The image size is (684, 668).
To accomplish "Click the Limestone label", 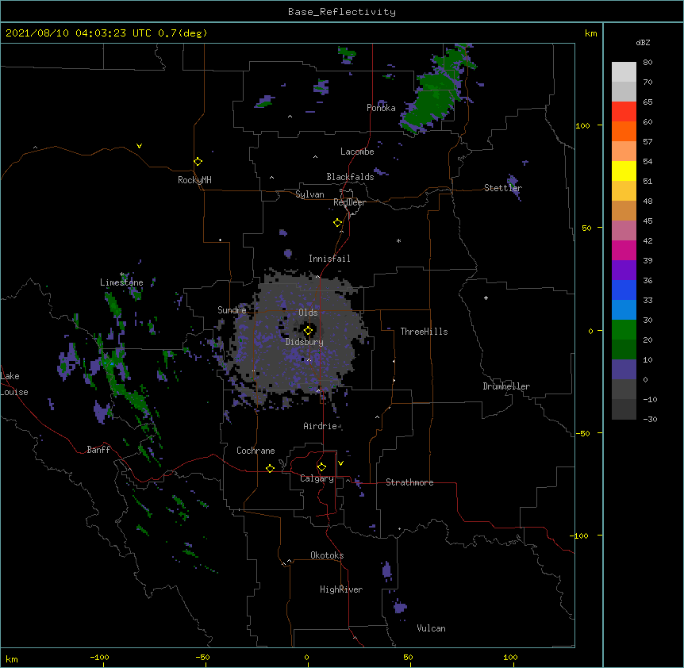I will click(x=121, y=282).
